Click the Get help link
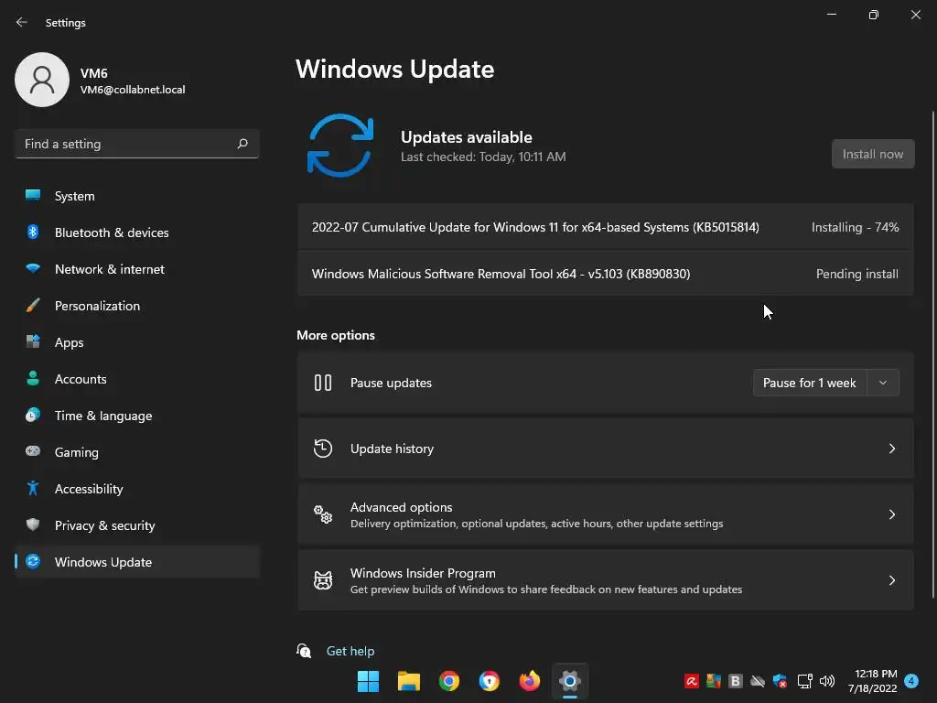This screenshot has width=937, height=703. 350,651
